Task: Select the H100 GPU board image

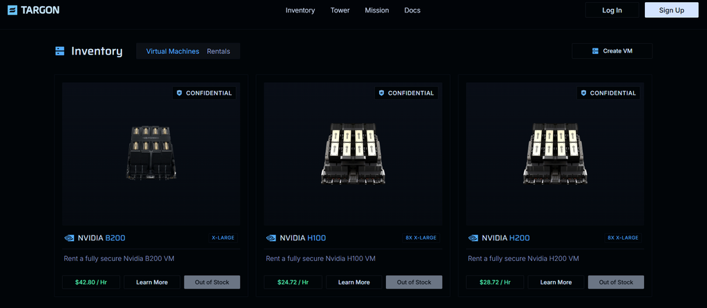Action: coord(353,153)
